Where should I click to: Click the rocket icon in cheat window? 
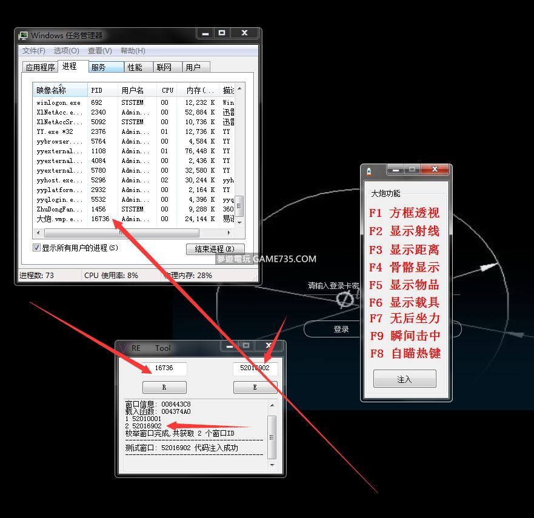pos(369,171)
